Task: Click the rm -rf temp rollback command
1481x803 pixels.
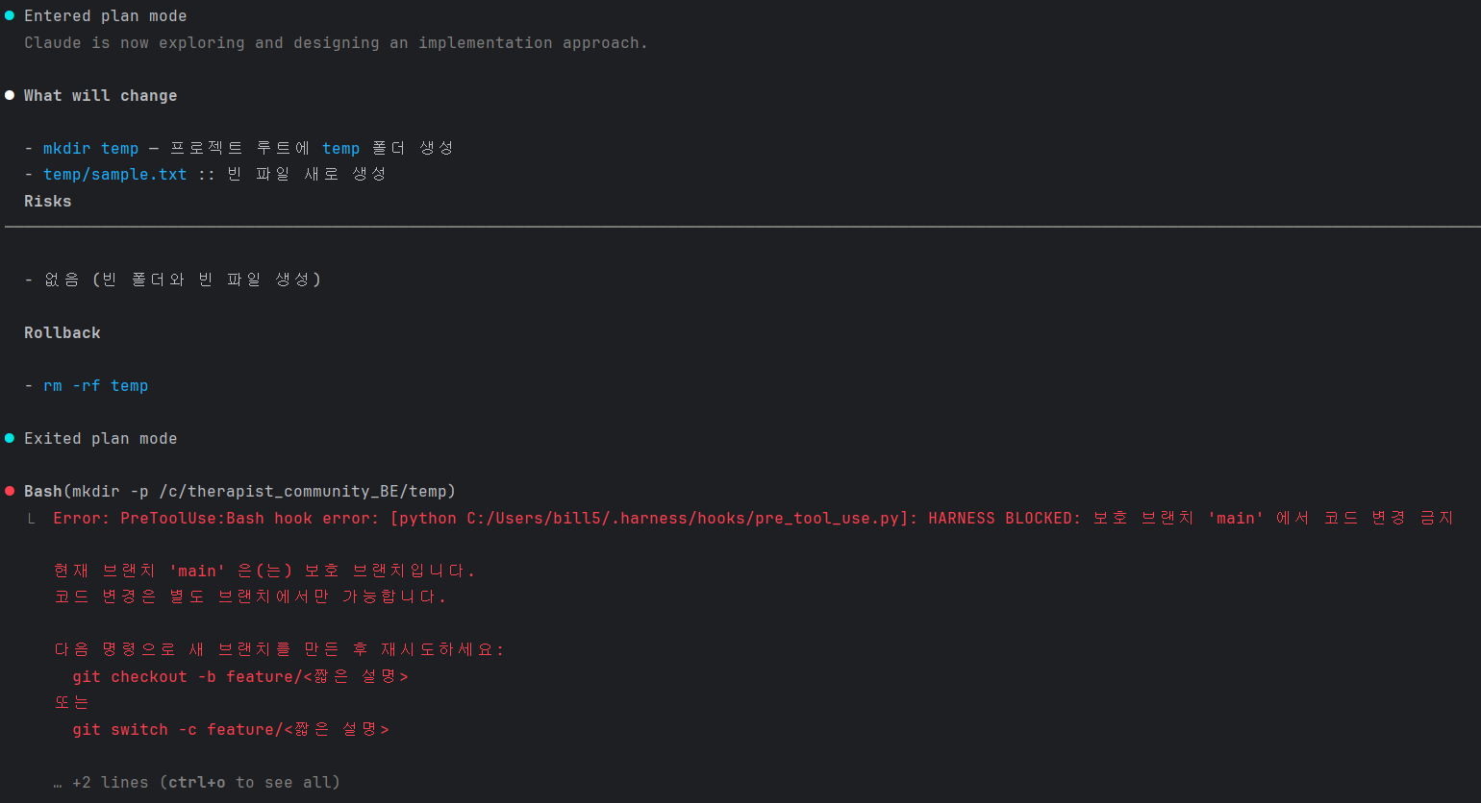Action: coord(96,385)
